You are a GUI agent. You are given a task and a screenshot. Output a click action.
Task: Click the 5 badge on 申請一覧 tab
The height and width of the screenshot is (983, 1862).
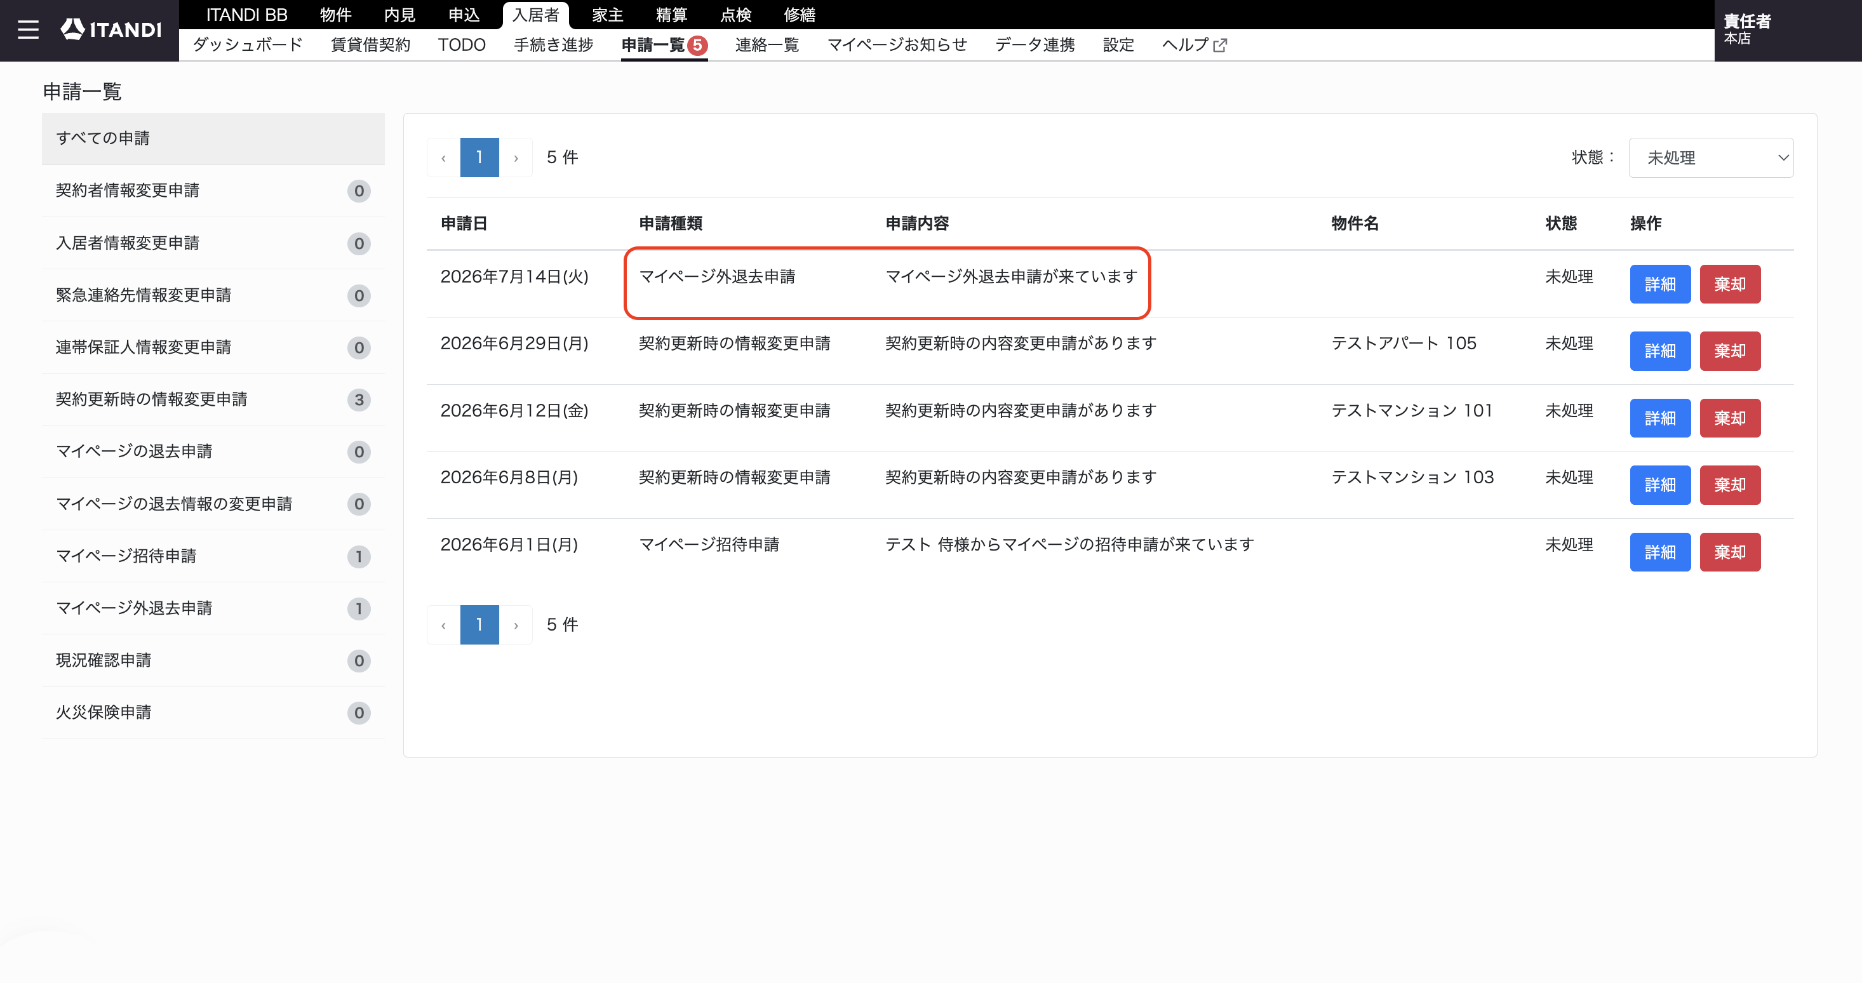697,45
